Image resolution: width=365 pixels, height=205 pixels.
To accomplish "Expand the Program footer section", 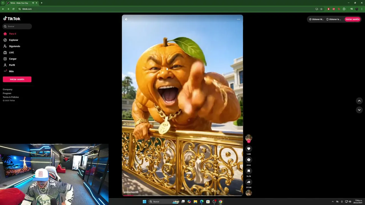I will click(x=7, y=93).
